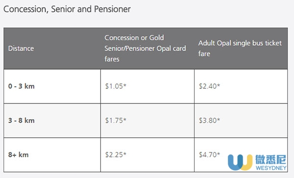
Task: Click the word fares in concession header
Action: [x=112, y=59]
